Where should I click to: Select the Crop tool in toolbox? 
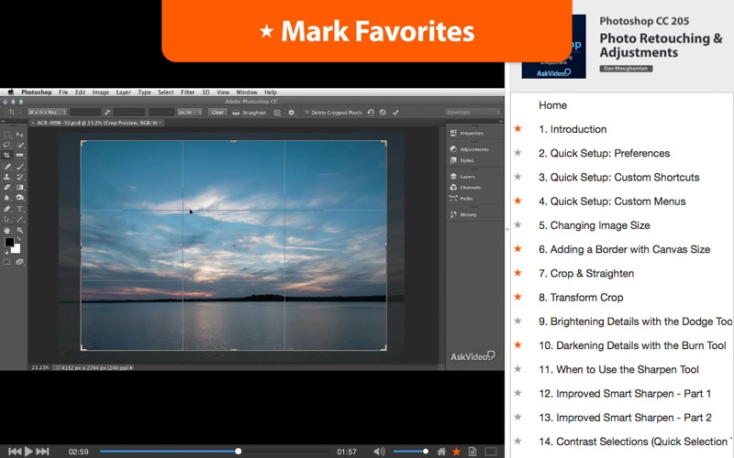coord(7,155)
